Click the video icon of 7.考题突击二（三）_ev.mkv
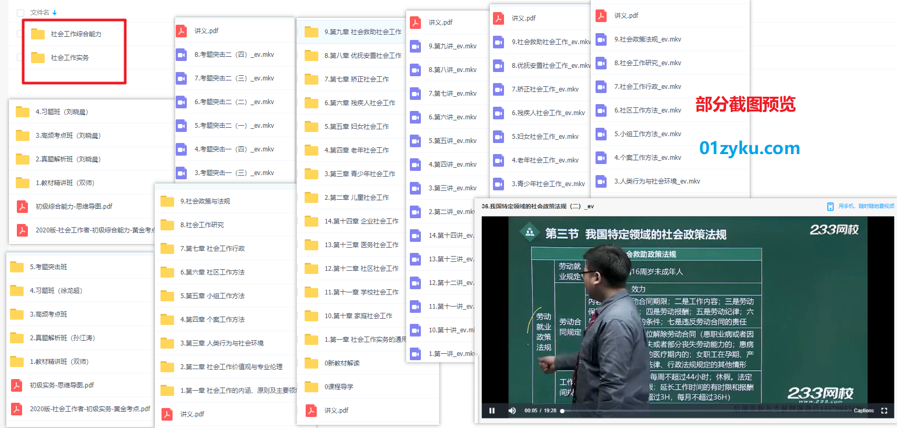Screen dimensions: 897x428 (x=182, y=78)
